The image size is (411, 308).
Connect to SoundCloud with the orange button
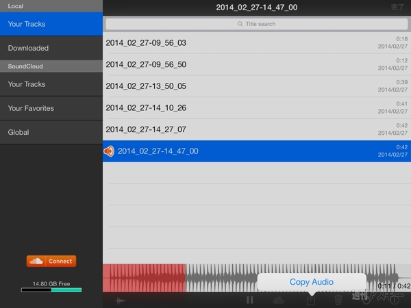(x=51, y=261)
